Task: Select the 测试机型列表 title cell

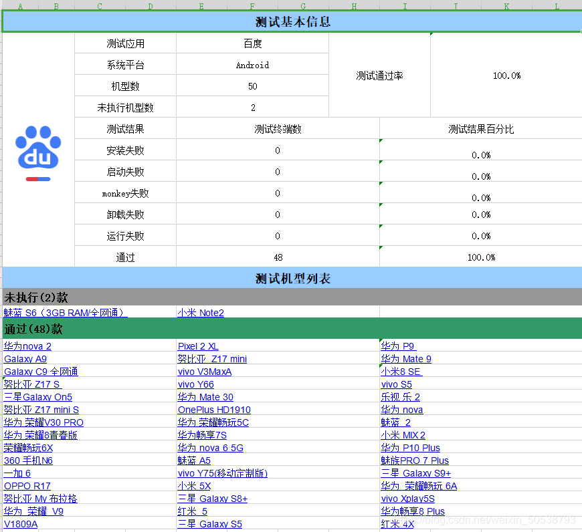Action: tap(291, 279)
